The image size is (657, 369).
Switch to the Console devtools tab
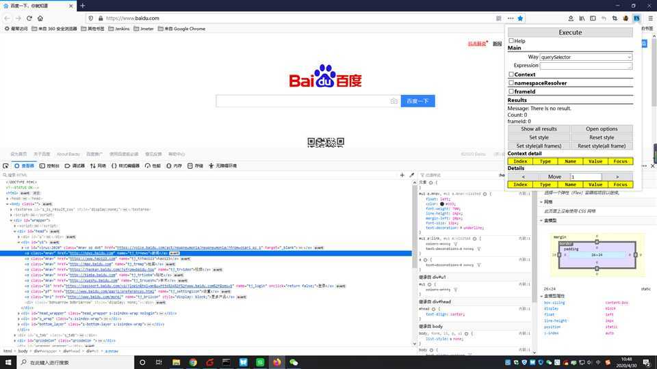pos(49,166)
